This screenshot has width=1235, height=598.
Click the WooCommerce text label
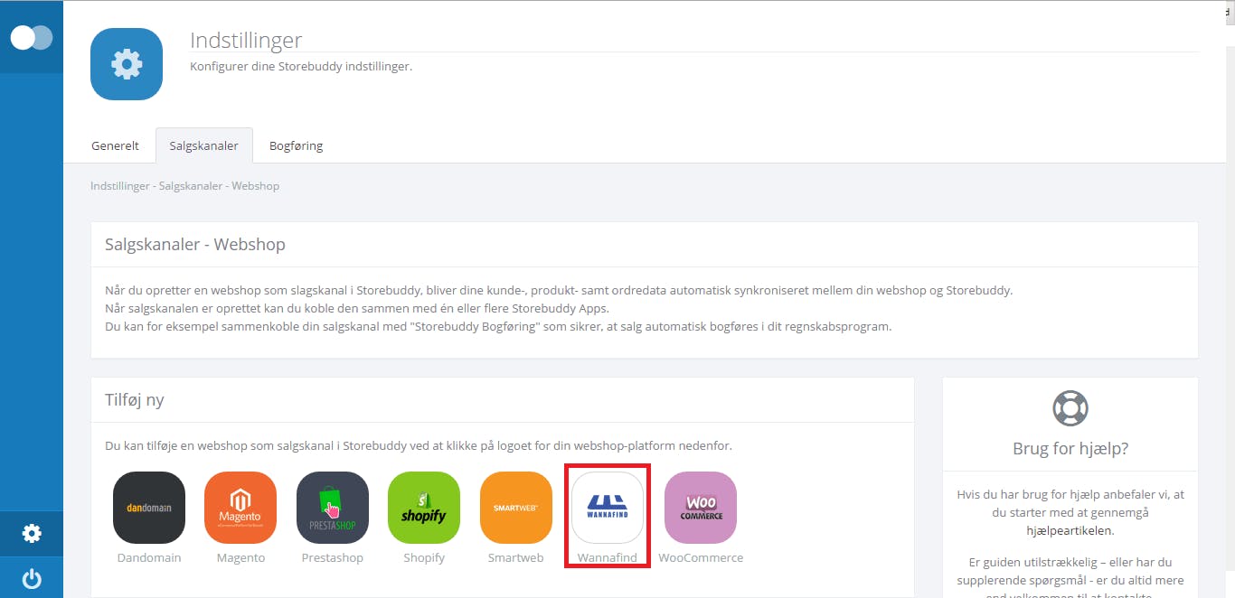pyautogui.click(x=701, y=557)
